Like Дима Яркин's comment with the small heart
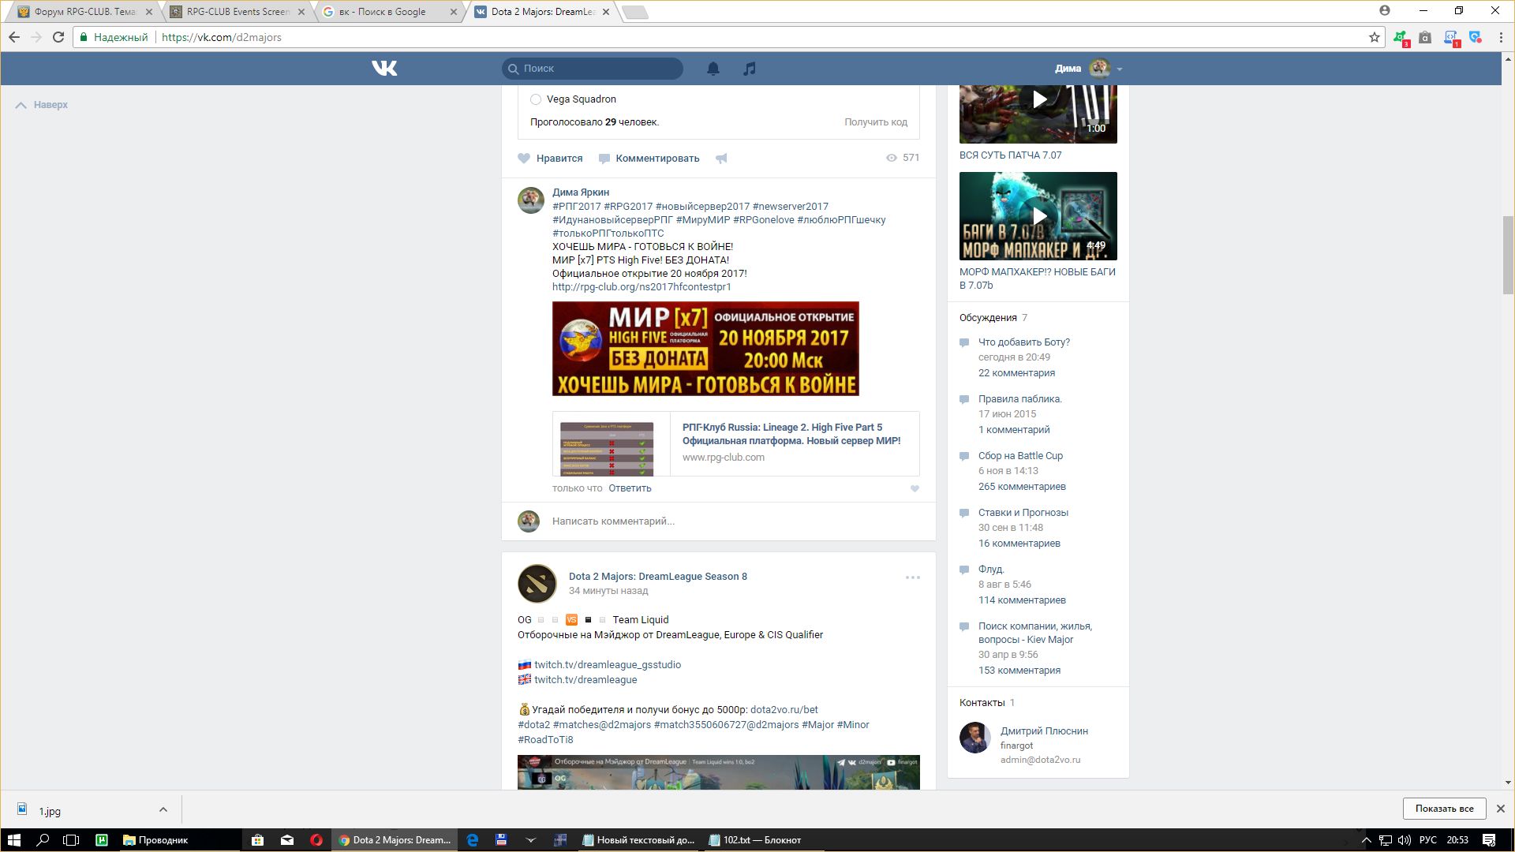Screen dimensions: 1515x852 tap(915, 489)
